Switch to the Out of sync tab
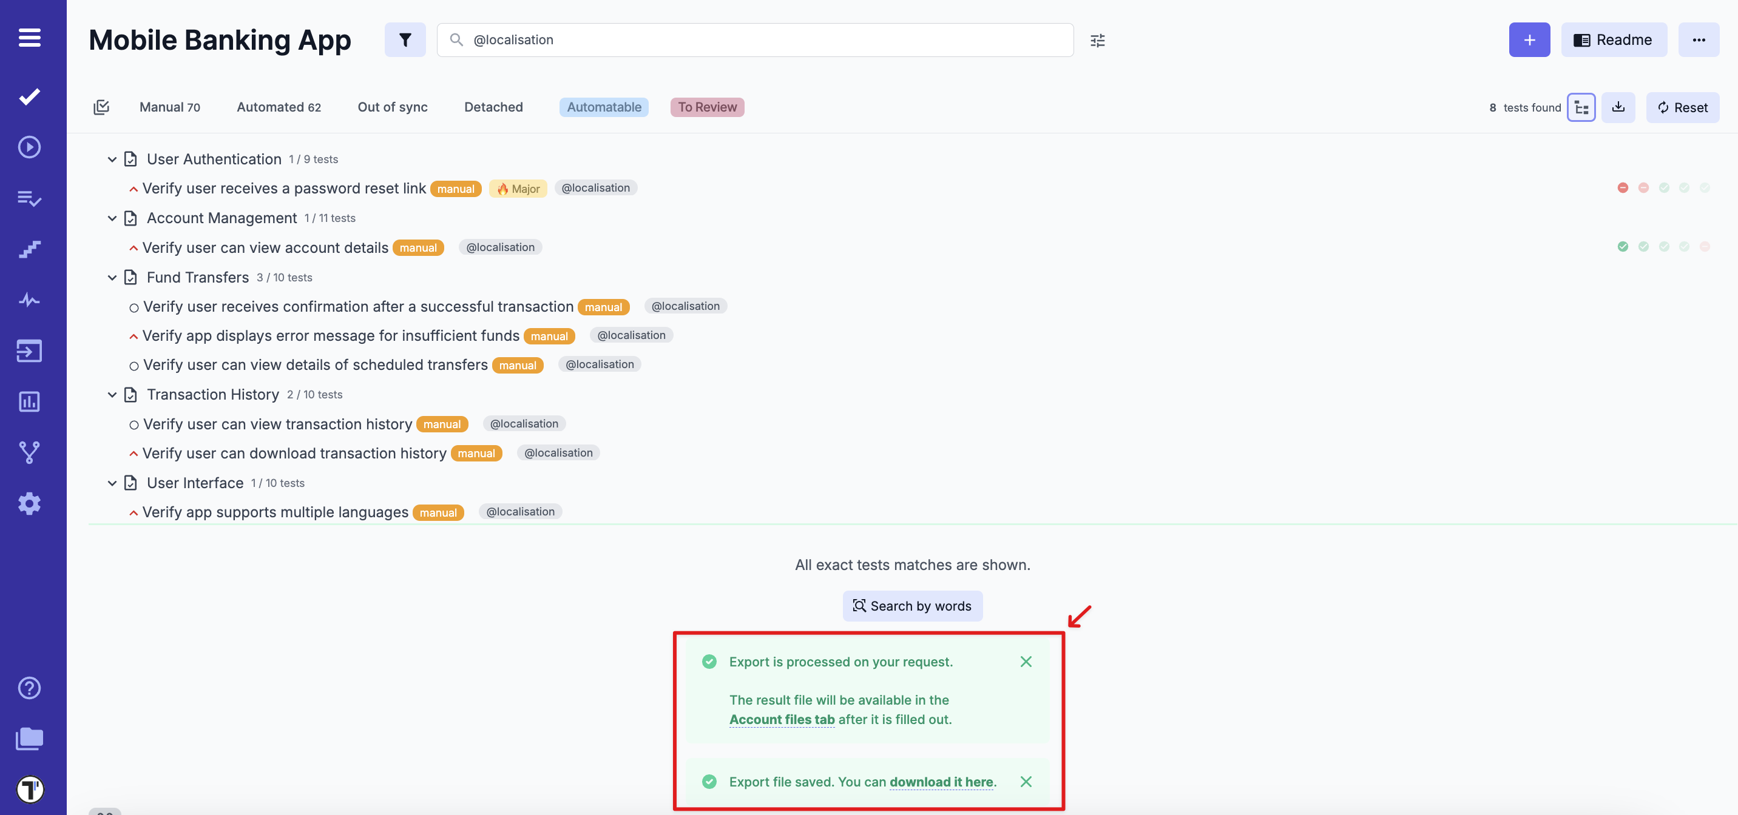1738x815 pixels. click(x=393, y=107)
